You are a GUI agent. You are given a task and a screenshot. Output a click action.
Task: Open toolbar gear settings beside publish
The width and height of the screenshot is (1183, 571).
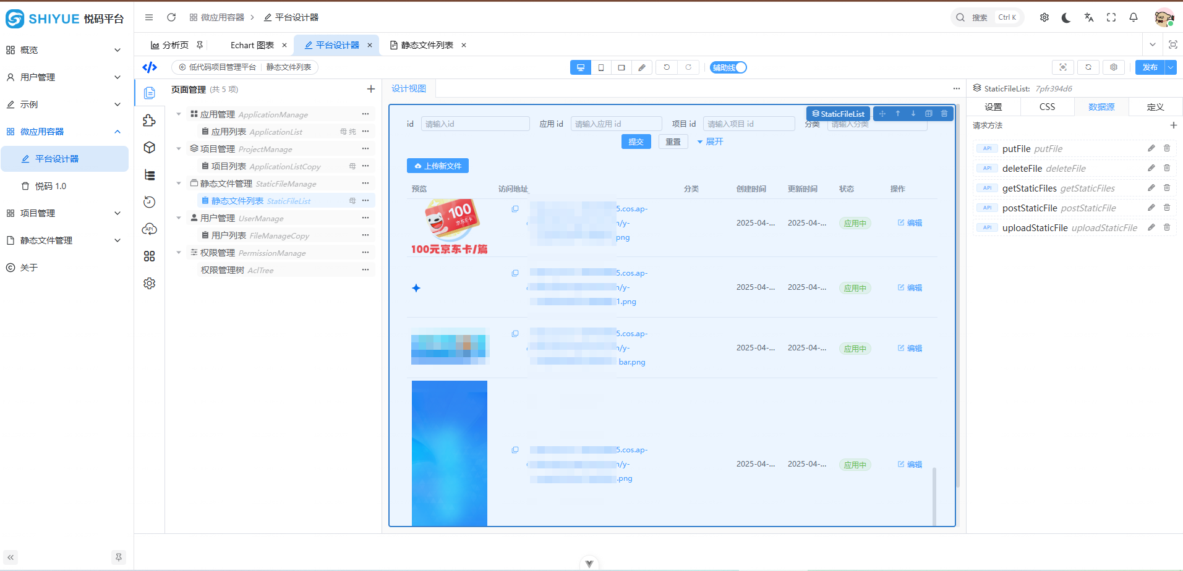click(1114, 67)
